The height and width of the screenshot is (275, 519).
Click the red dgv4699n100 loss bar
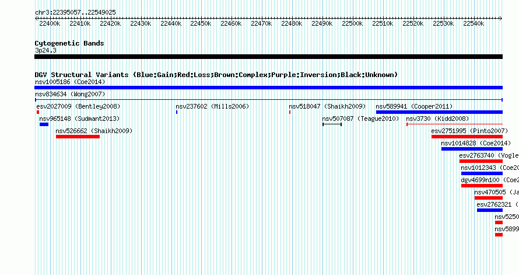pos(482,186)
